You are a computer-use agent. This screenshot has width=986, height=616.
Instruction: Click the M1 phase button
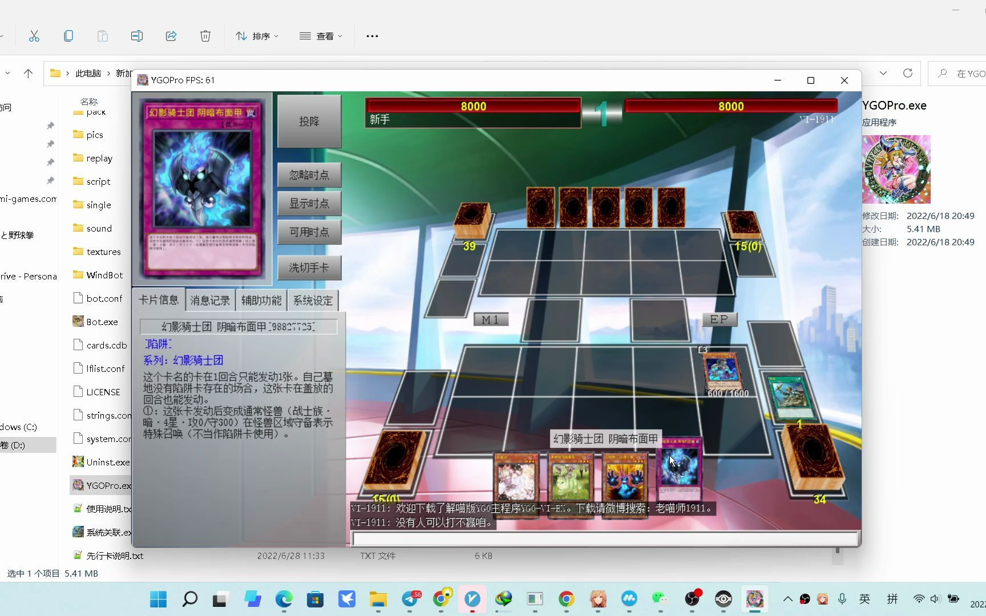tap(491, 320)
